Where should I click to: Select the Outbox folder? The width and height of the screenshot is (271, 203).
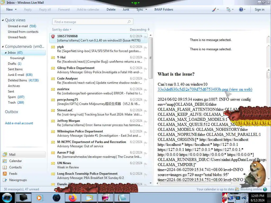coord(11,112)
